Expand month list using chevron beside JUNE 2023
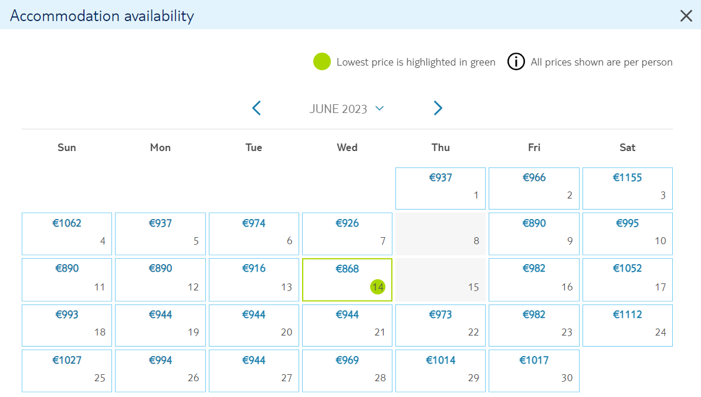 pos(380,108)
